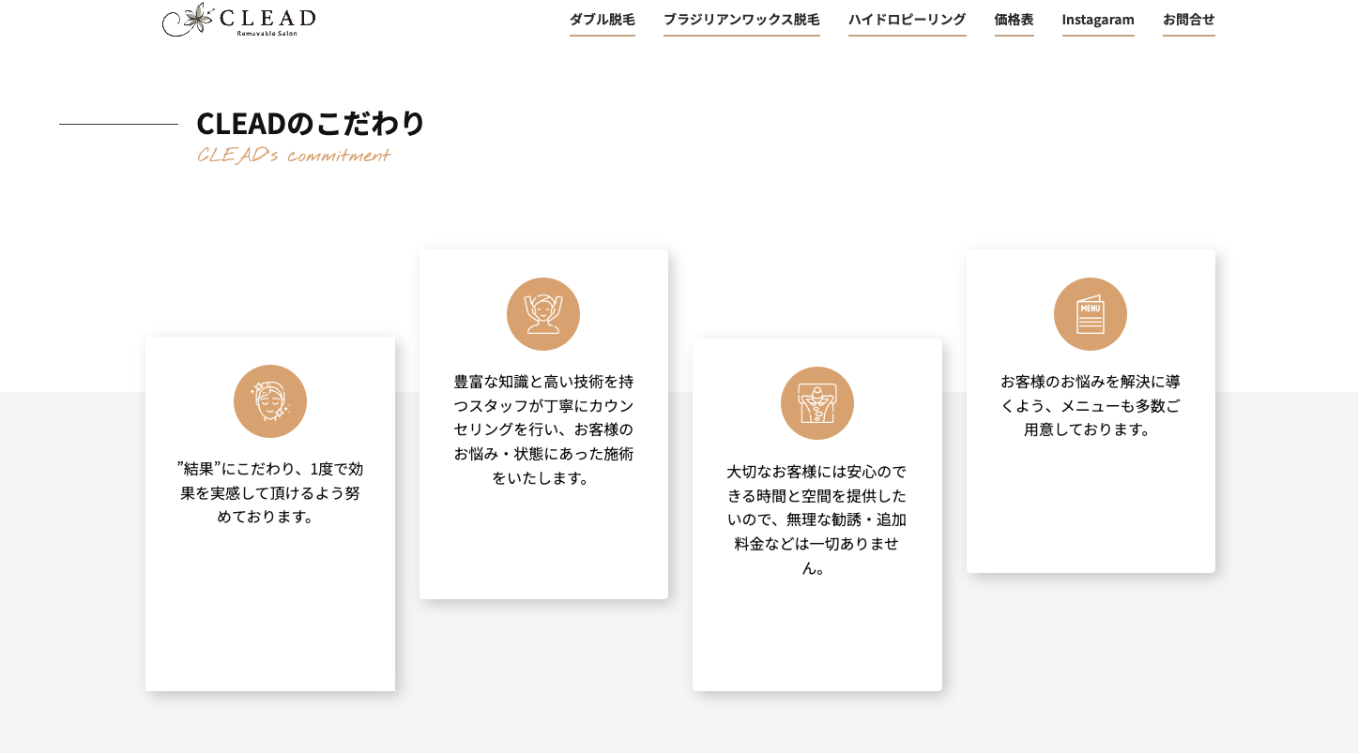This screenshot has width=1358, height=753.
Task: Select ハイドロピーリング in the navigation
Action: tap(907, 20)
